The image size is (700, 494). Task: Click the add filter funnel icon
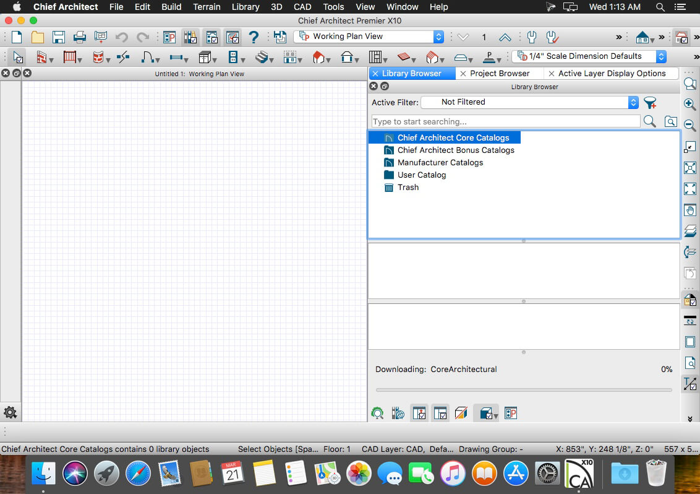[650, 102]
